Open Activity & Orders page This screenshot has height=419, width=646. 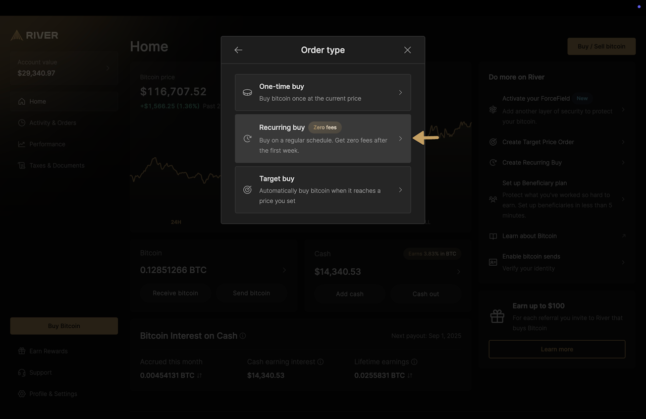tap(52, 123)
